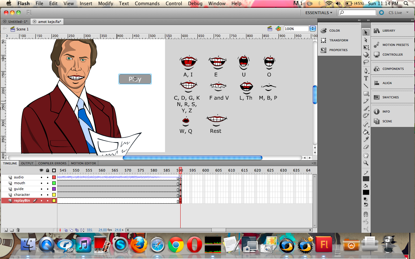Lock all layers with the padlock toggle
The image size is (415, 259).
pyautogui.click(x=47, y=170)
